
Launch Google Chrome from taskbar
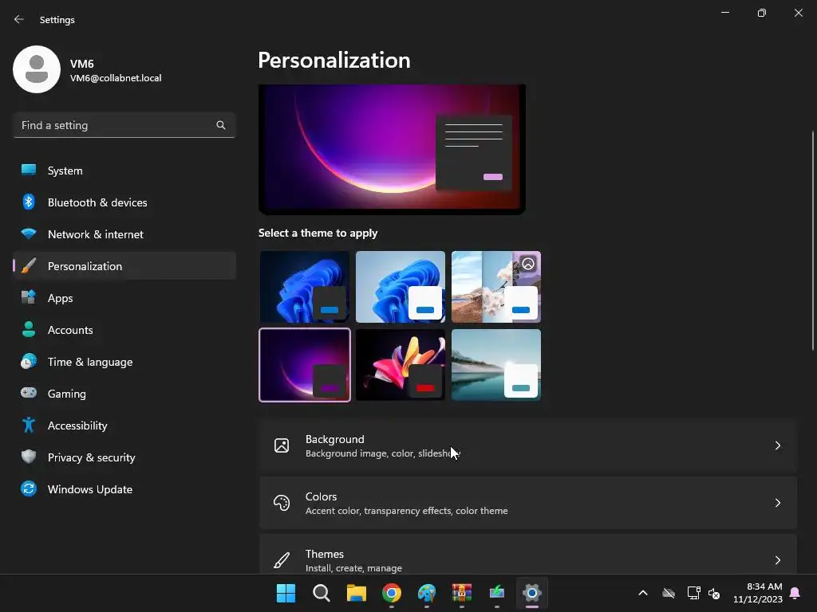coord(391,593)
